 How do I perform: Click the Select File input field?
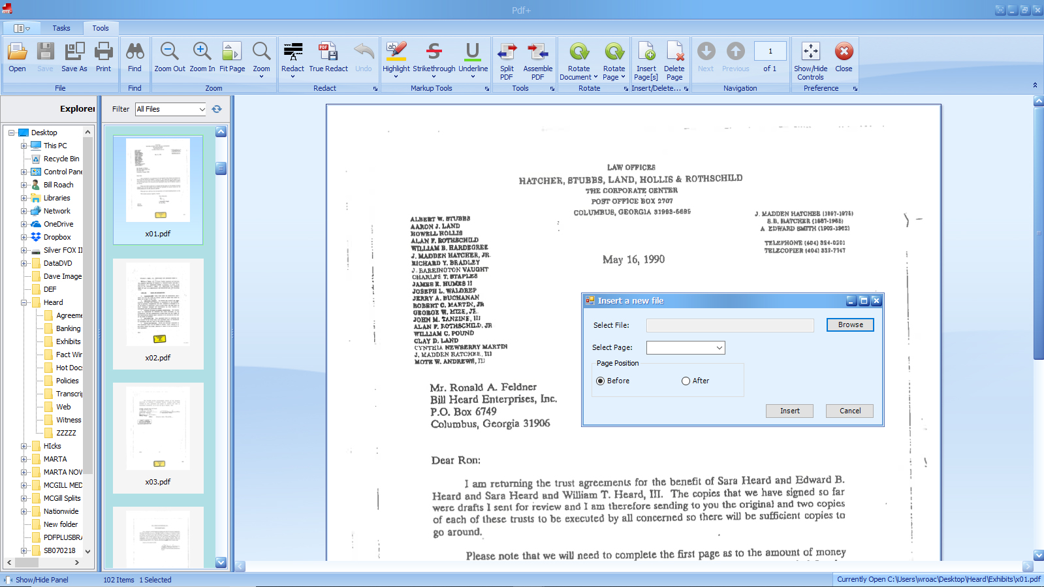point(730,325)
